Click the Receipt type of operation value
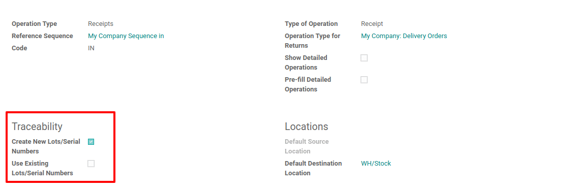 tap(372, 24)
